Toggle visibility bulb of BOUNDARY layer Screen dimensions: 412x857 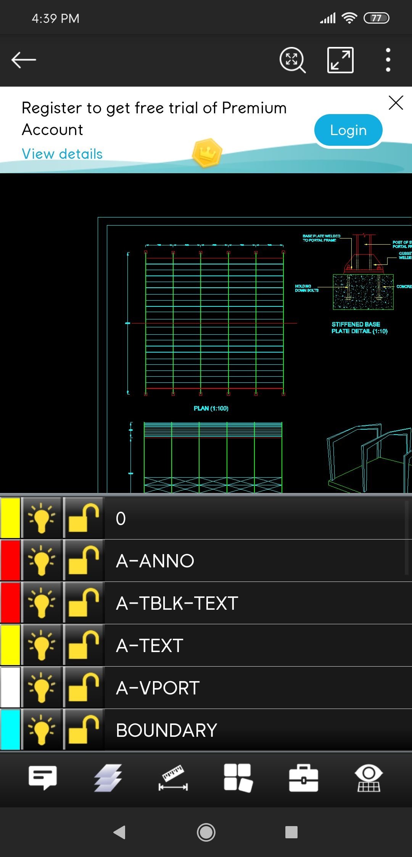42,730
